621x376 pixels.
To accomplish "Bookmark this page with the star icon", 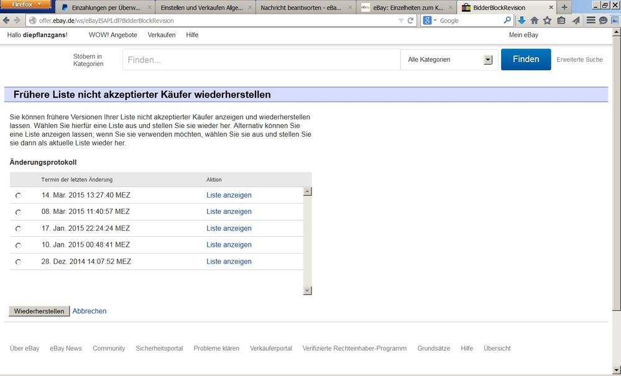I will [547, 21].
